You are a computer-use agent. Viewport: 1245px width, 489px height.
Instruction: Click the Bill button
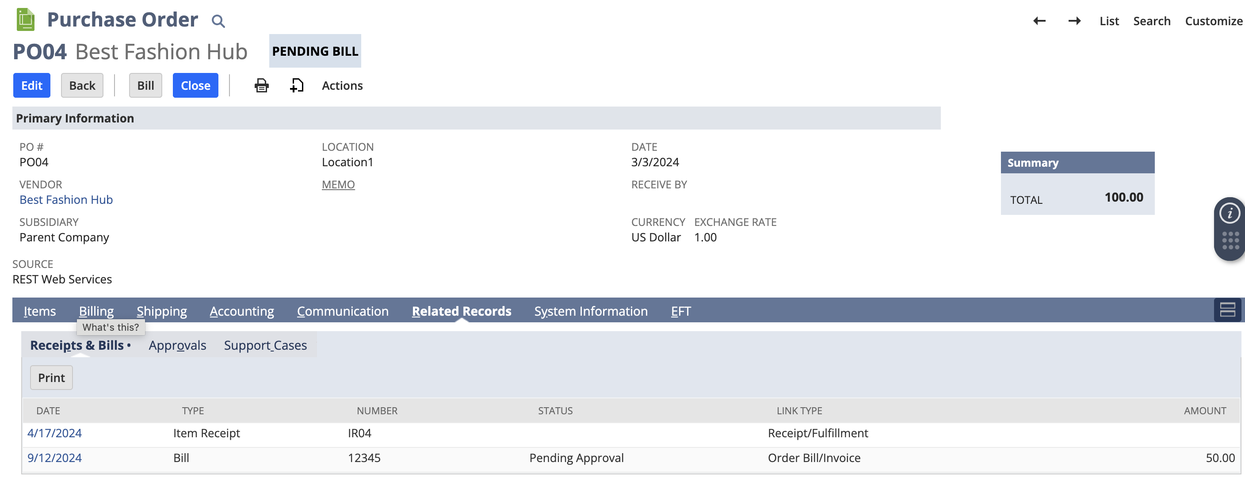coord(145,85)
